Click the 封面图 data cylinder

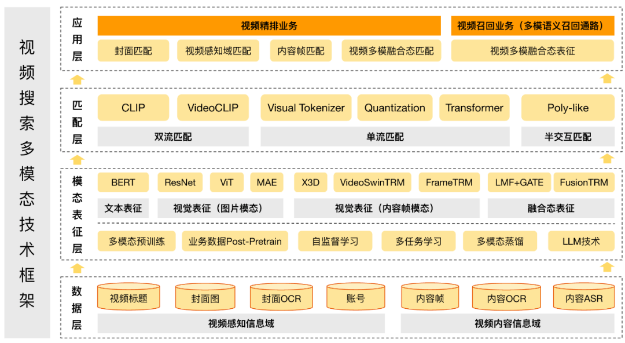(x=205, y=297)
